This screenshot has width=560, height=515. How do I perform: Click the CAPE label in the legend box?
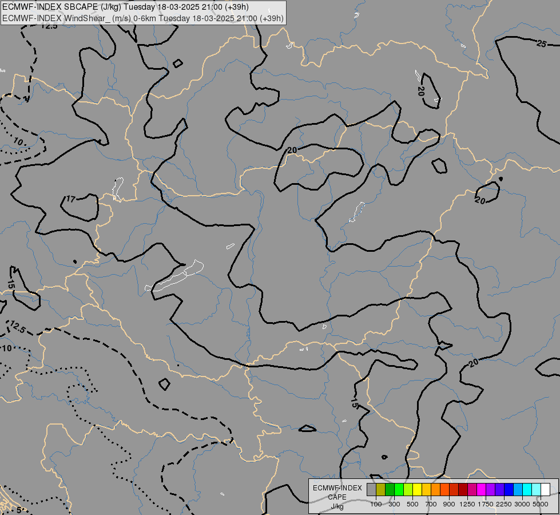[x=337, y=497]
